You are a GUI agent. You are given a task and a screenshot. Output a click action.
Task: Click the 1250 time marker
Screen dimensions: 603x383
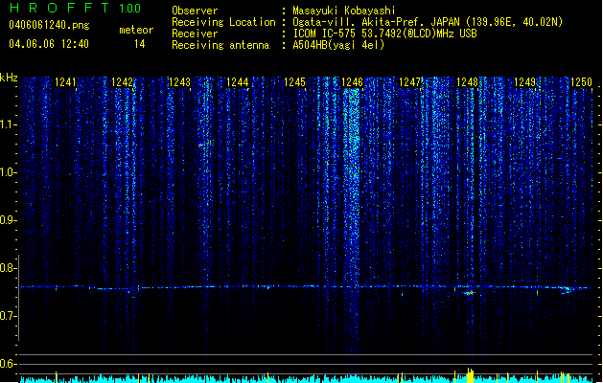coord(582,82)
